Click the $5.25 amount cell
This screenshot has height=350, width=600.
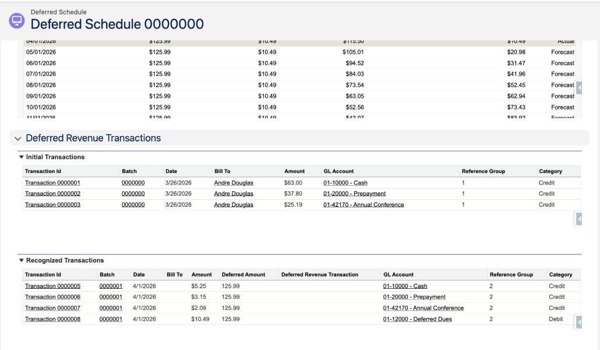199,286
